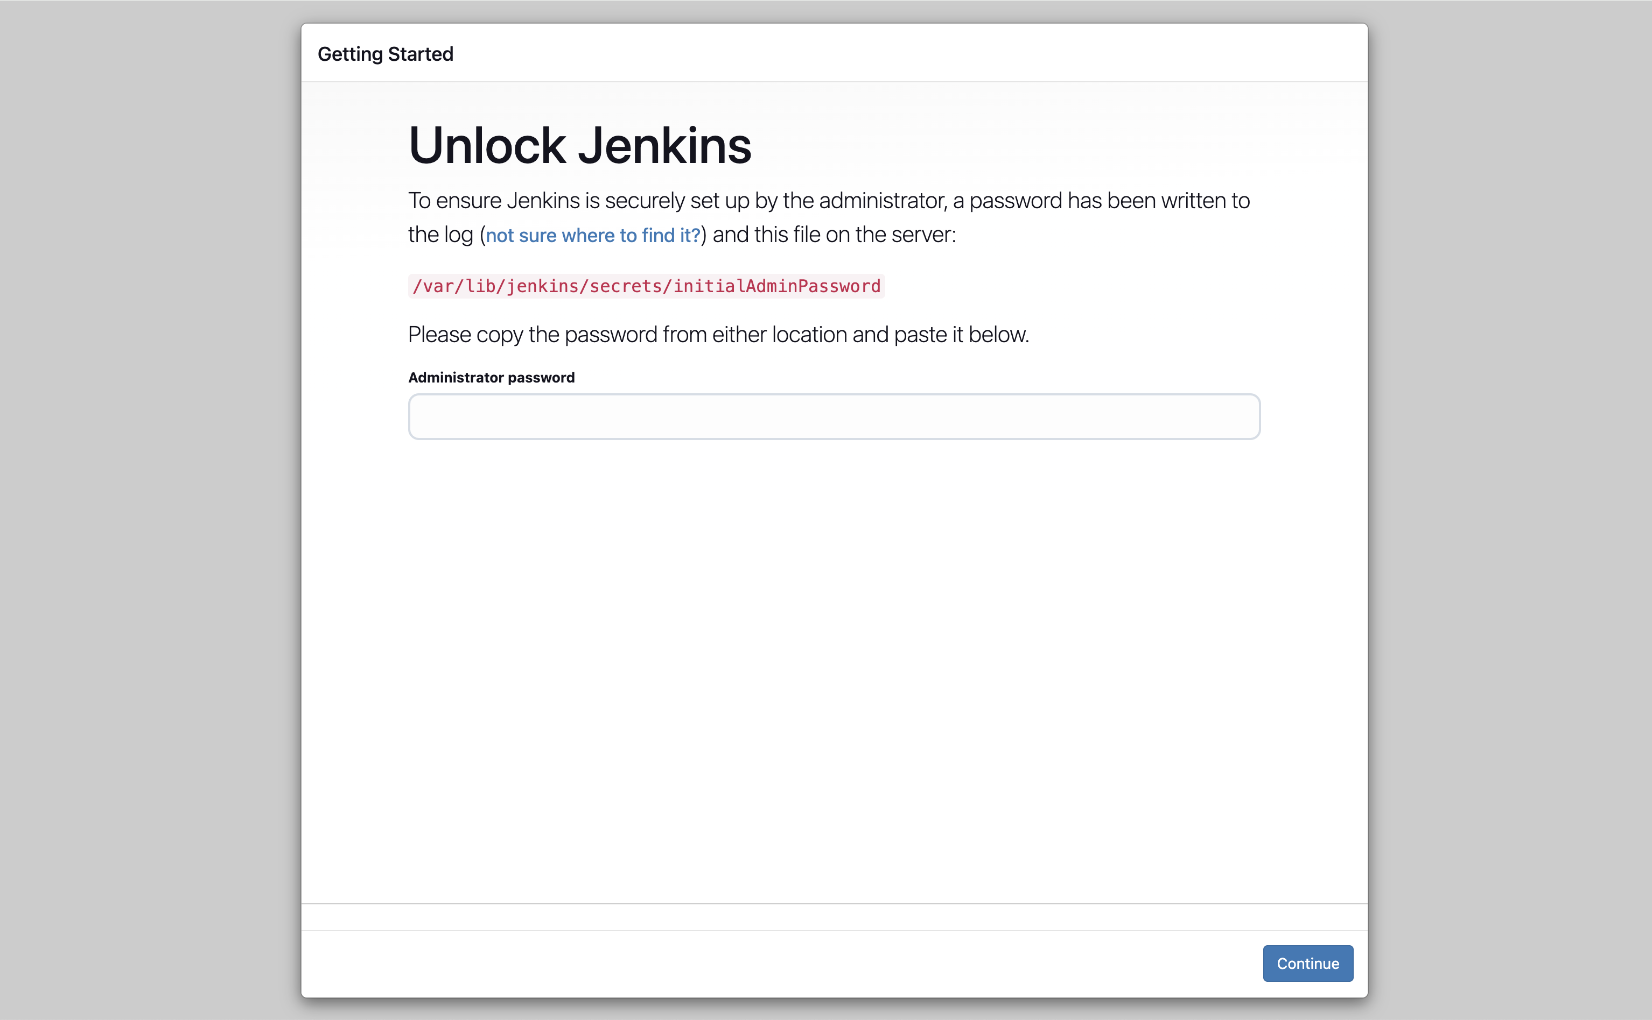Click the 'and this file on the server:' text

(x=834, y=236)
